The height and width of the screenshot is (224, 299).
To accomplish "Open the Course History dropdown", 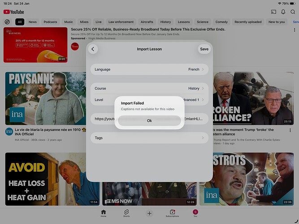I will 149,88.
